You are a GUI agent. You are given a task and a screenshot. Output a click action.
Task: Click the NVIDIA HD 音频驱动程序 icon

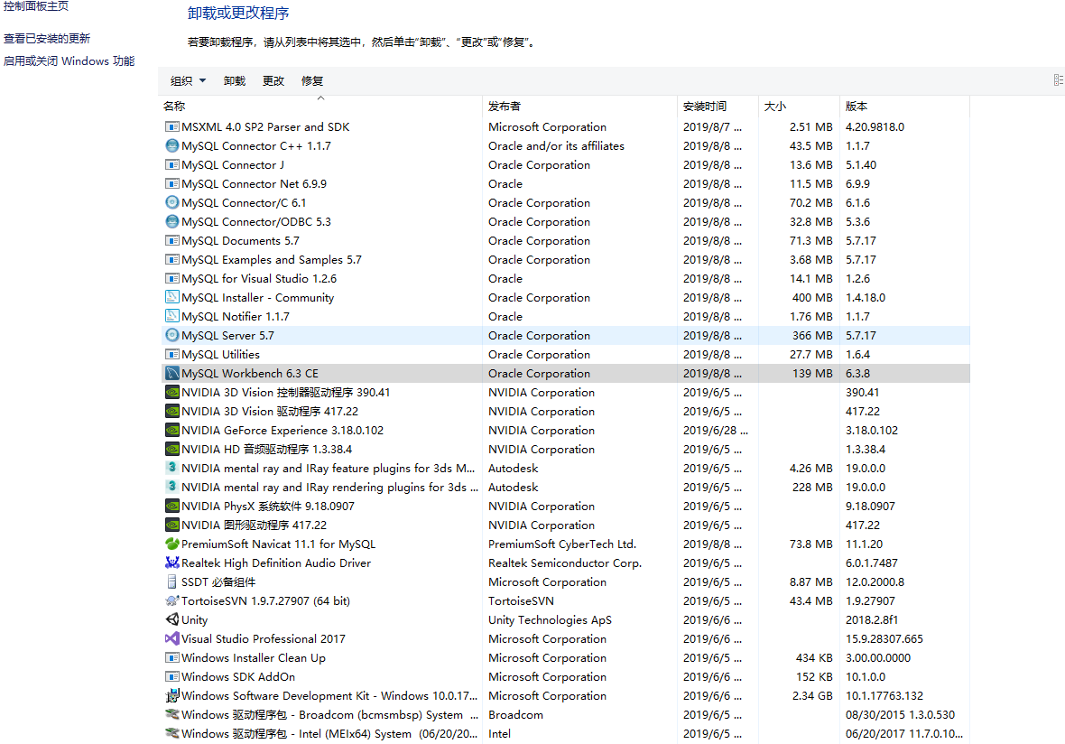click(x=171, y=449)
